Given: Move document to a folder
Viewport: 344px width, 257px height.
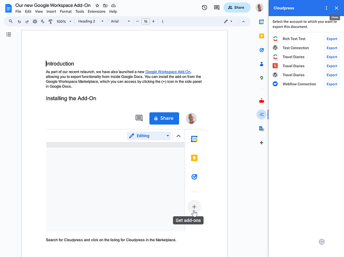Looking at the screenshot, I should pyautogui.click(x=105, y=6).
